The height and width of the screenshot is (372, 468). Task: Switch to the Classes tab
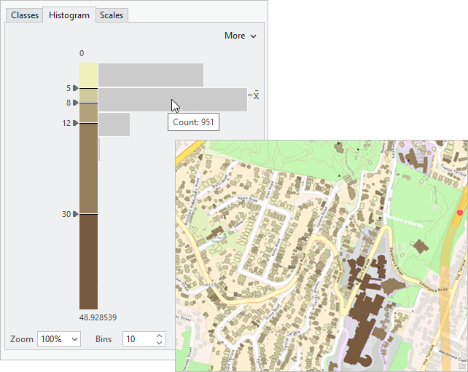pyautogui.click(x=24, y=15)
